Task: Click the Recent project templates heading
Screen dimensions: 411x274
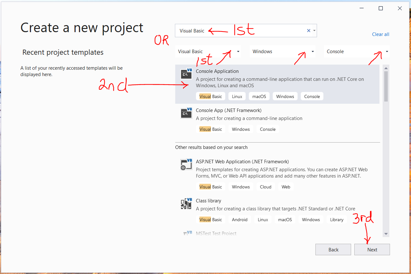Action: pos(63,53)
